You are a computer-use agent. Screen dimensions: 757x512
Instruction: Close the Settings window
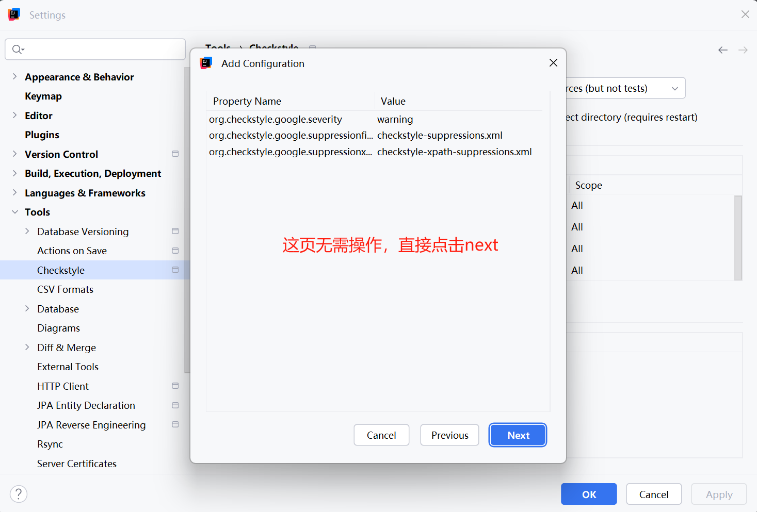tap(745, 14)
